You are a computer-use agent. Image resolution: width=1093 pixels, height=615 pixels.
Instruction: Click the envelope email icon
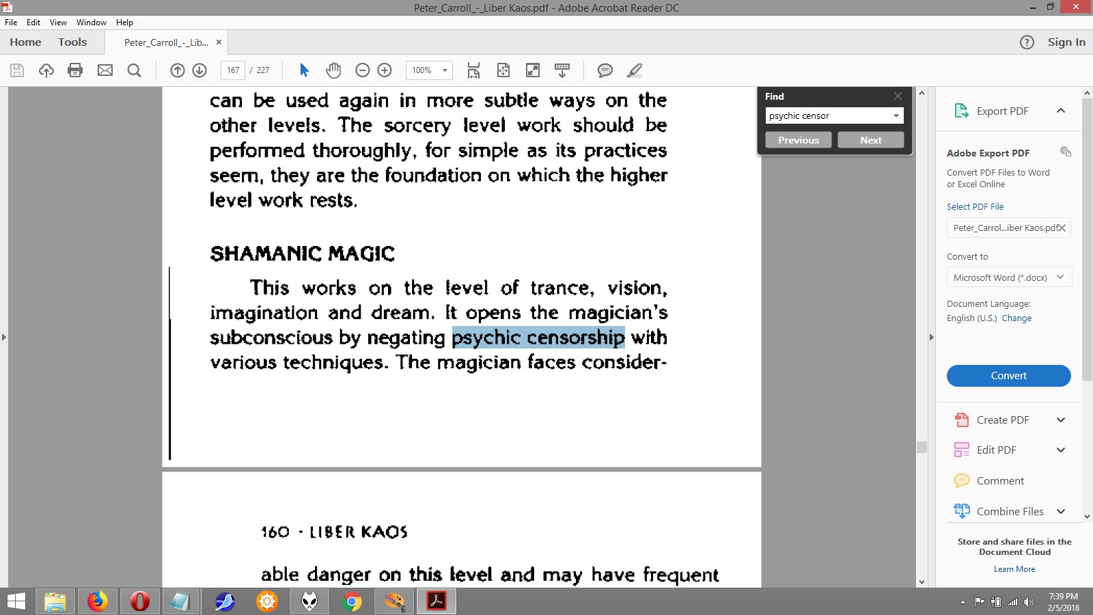point(105,70)
